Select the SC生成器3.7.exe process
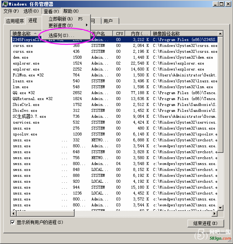Screen dimensions: 233x244 [x=114, y=117]
